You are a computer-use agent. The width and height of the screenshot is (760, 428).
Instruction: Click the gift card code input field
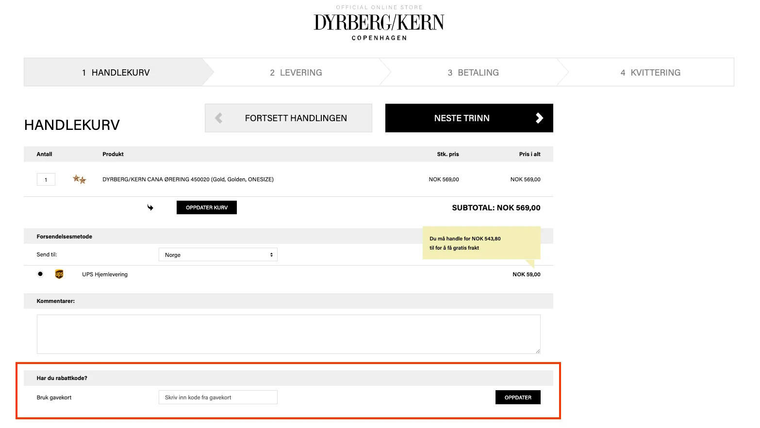pyautogui.click(x=218, y=397)
